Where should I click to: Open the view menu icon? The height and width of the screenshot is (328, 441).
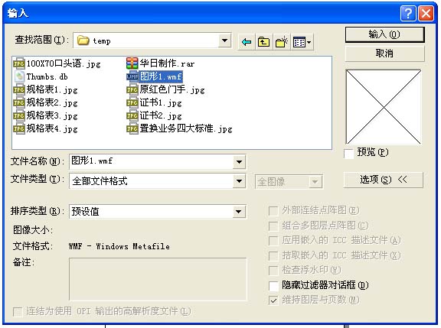click(302, 42)
